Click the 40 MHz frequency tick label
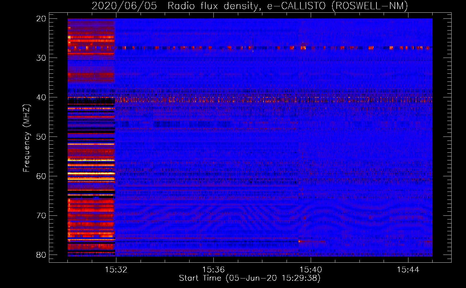Viewport: 466px width, 288px height. click(x=41, y=97)
